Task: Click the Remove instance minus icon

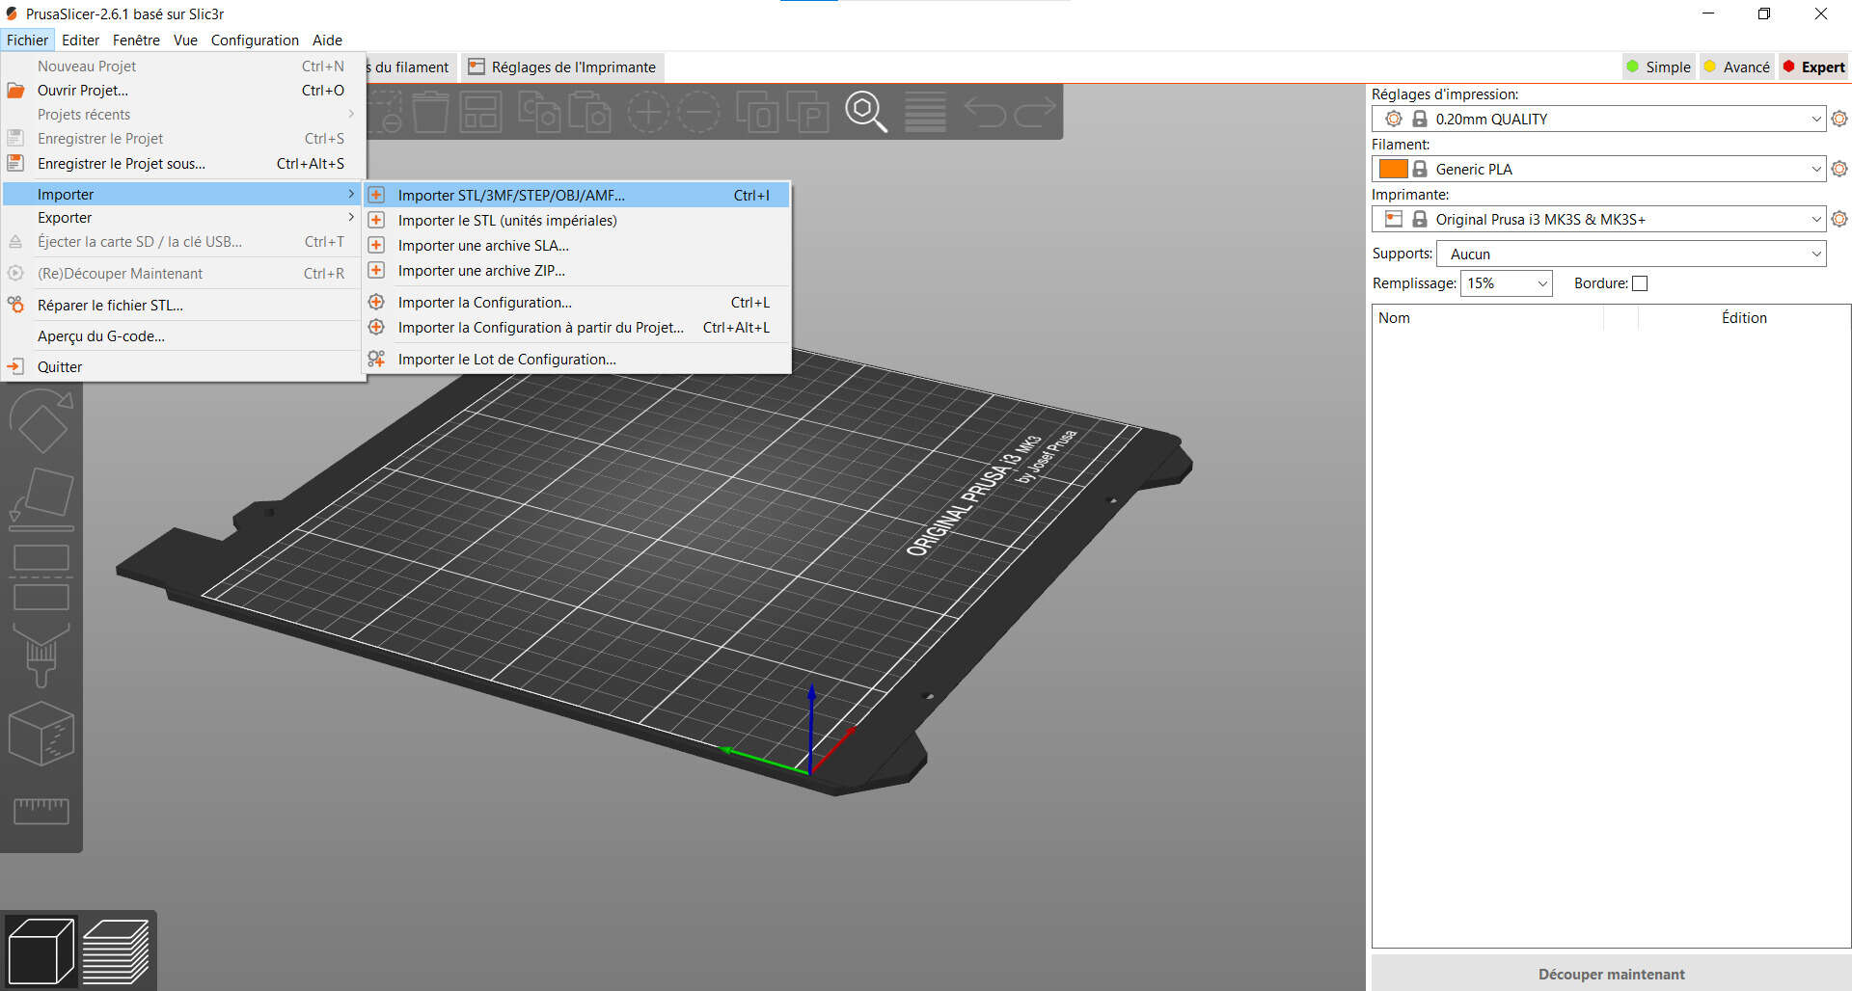Action: (698, 112)
